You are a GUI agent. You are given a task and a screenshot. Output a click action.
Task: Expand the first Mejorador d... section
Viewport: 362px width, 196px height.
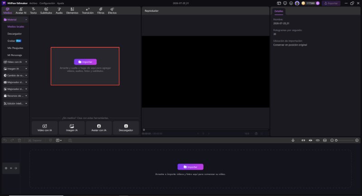pos(15,82)
